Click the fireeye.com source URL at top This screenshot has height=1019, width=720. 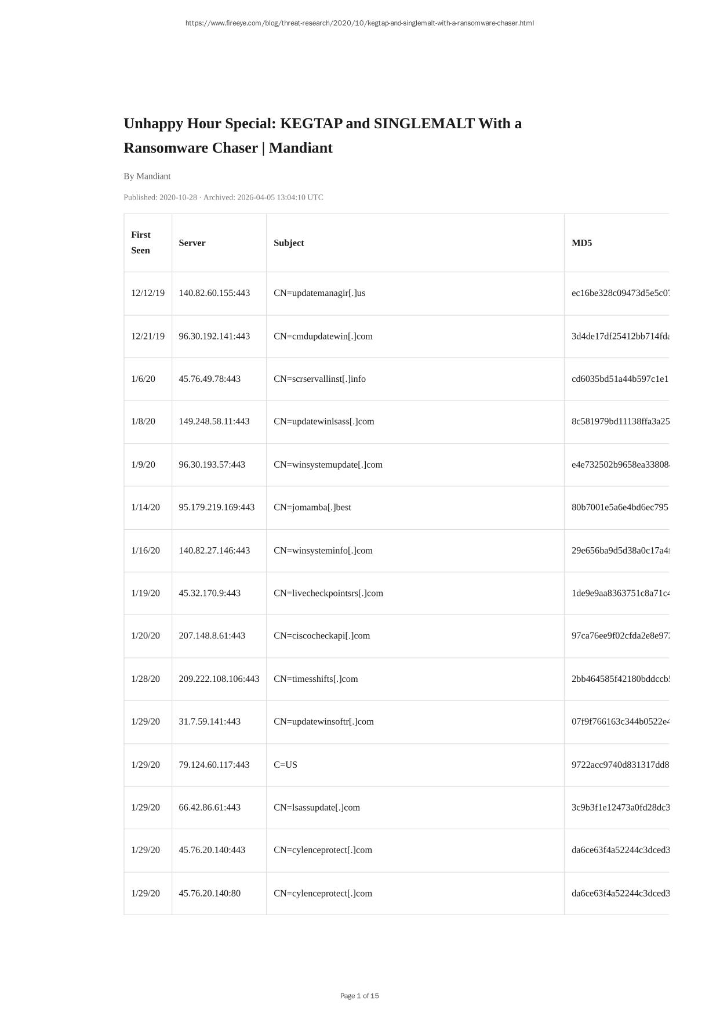(359, 23)
